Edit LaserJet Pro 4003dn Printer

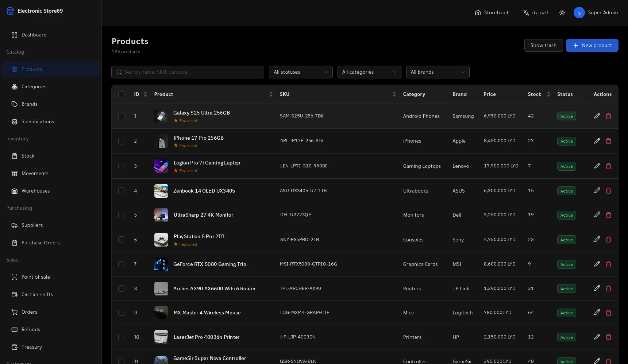(597, 337)
